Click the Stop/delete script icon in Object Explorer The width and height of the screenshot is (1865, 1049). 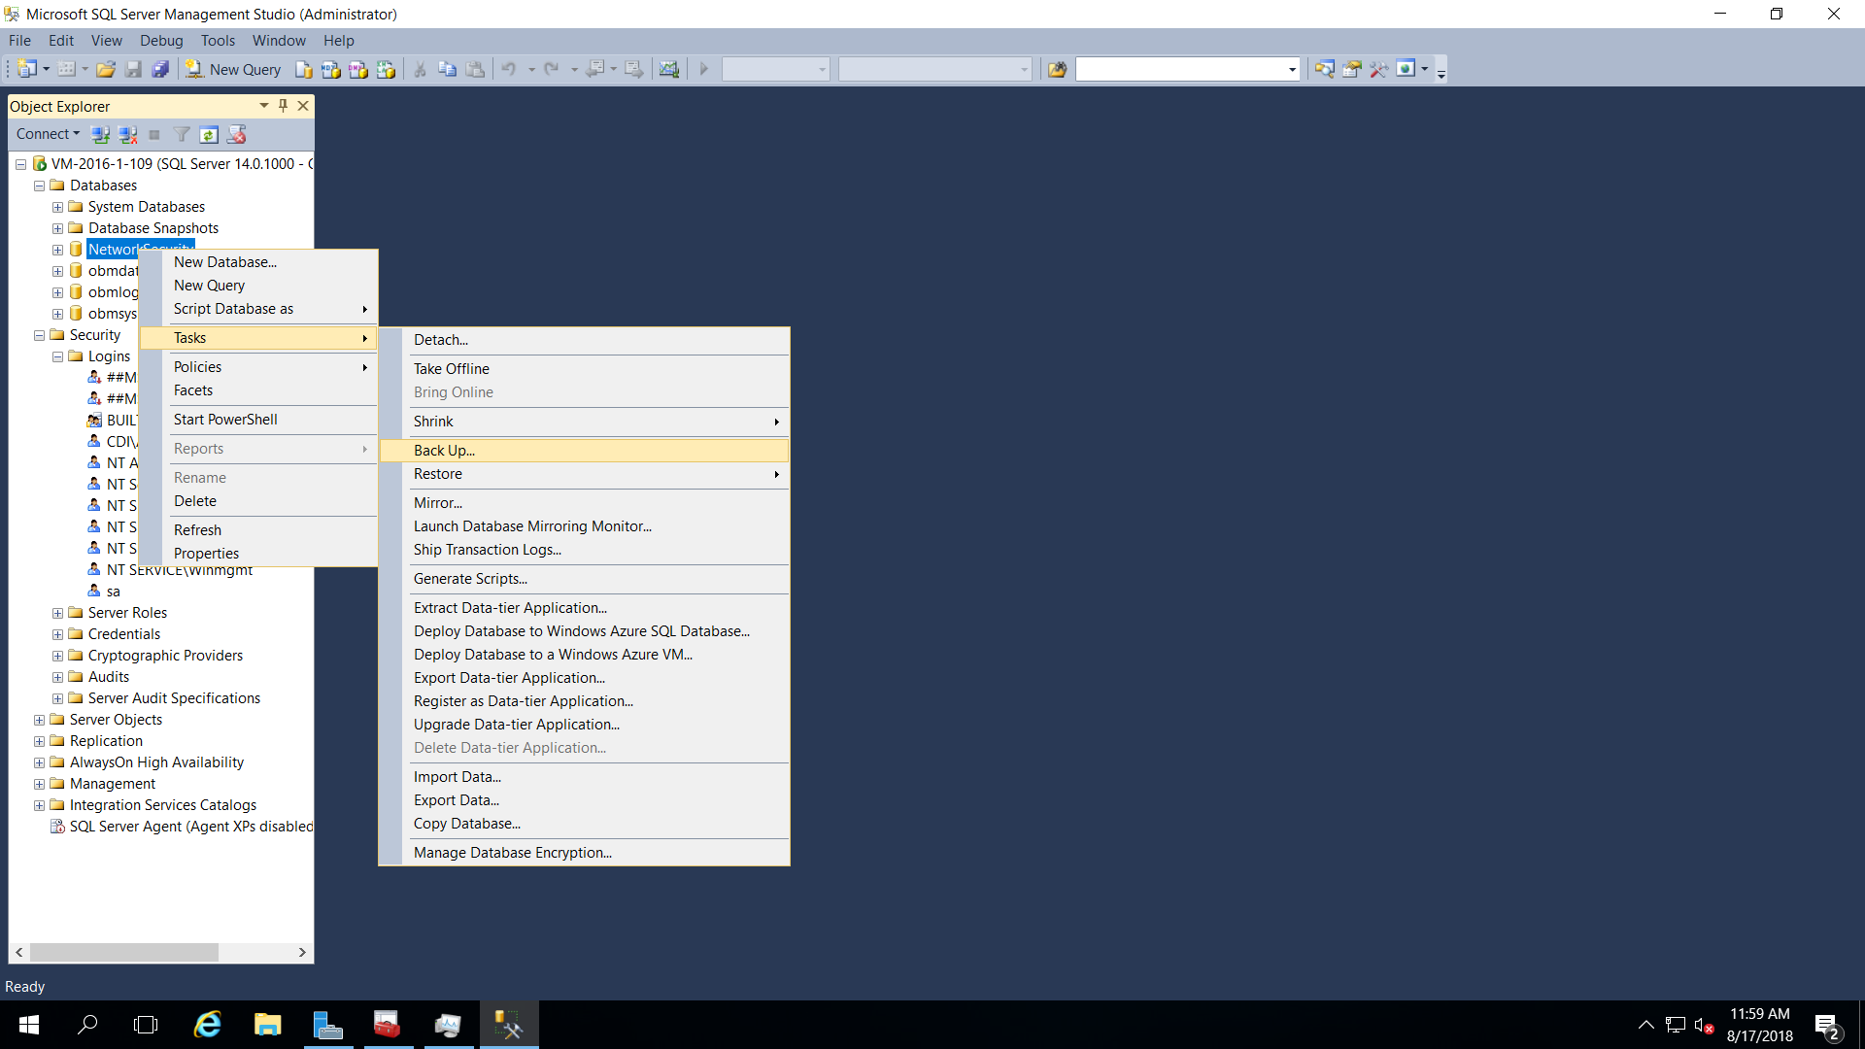pyautogui.click(x=236, y=134)
